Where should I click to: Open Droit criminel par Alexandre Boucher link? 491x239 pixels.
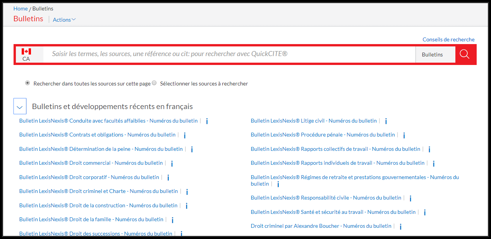pos(321,226)
